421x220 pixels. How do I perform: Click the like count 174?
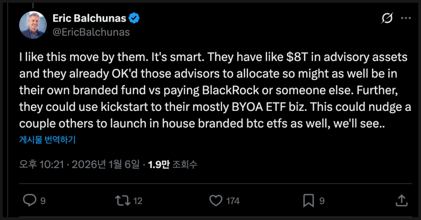[233, 200]
